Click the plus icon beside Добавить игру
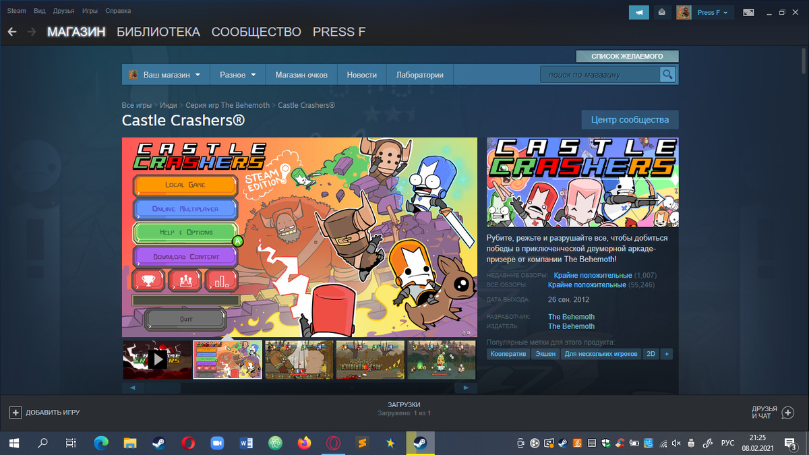This screenshot has height=455, width=809. point(15,412)
